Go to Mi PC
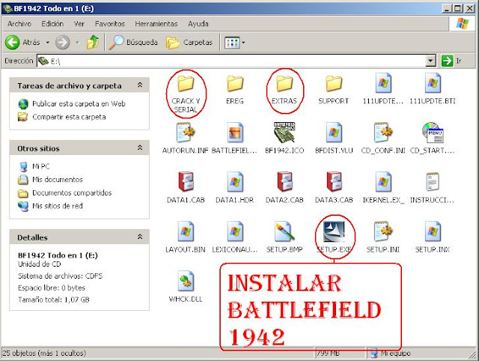The image size is (479, 361). click(34, 166)
